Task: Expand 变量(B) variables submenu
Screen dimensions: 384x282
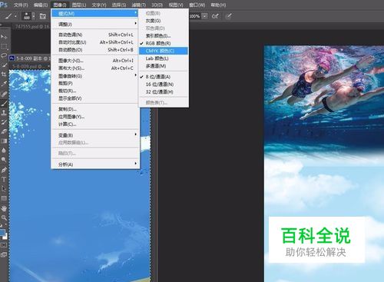Action: tap(95, 135)
